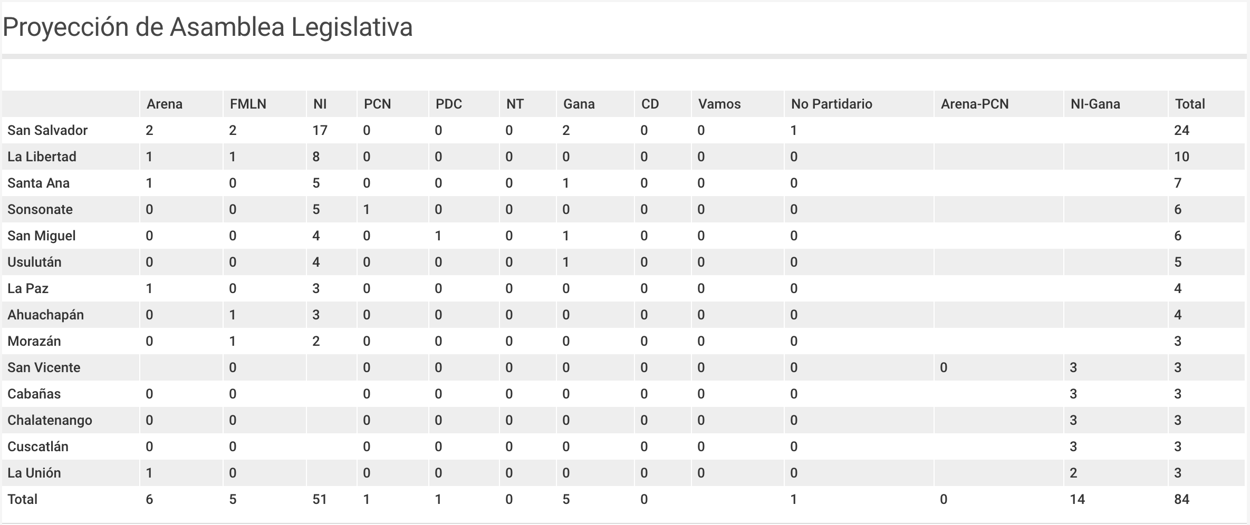Select the La Libertad row label
The width and height of the screenshot is (1250, 525).
pyautogui.click(x=42, y=157)
